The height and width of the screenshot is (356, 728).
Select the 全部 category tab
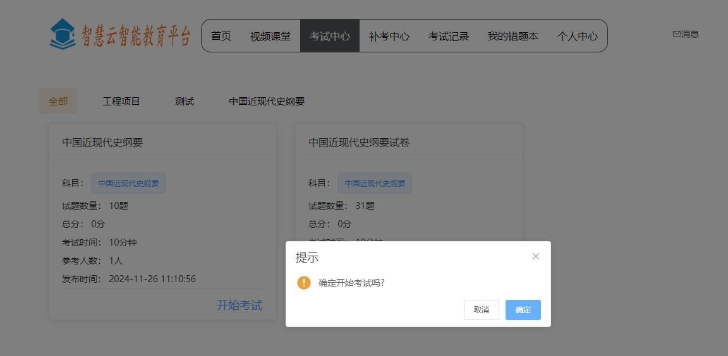coord(58,102)
